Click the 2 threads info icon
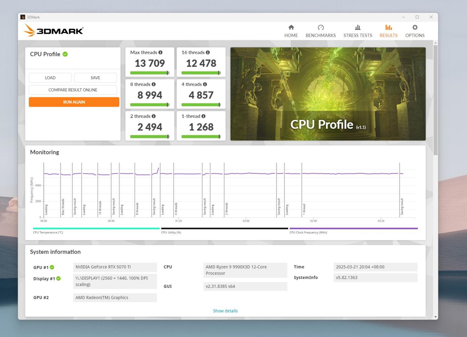Image resolution: width=467 pixels, height=337 pixels. click(x=154, y=116)
